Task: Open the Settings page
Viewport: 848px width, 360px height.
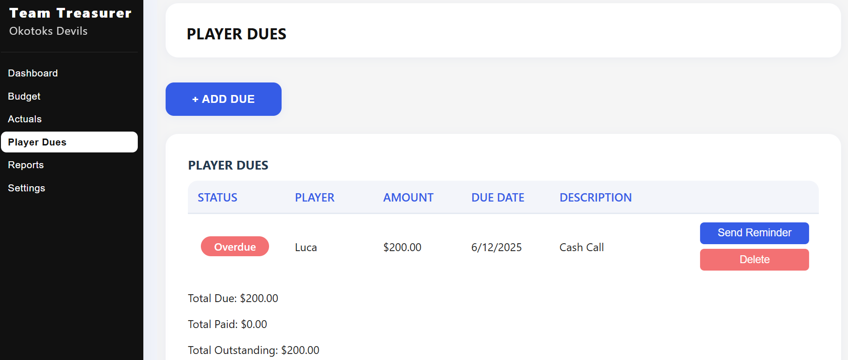Action: [26, 188]
